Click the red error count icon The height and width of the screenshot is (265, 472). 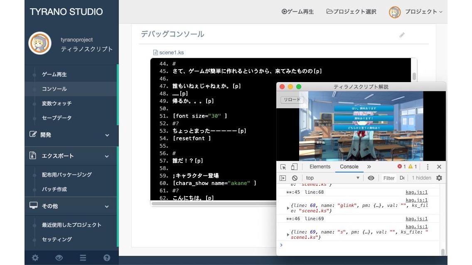pos(399,166)
